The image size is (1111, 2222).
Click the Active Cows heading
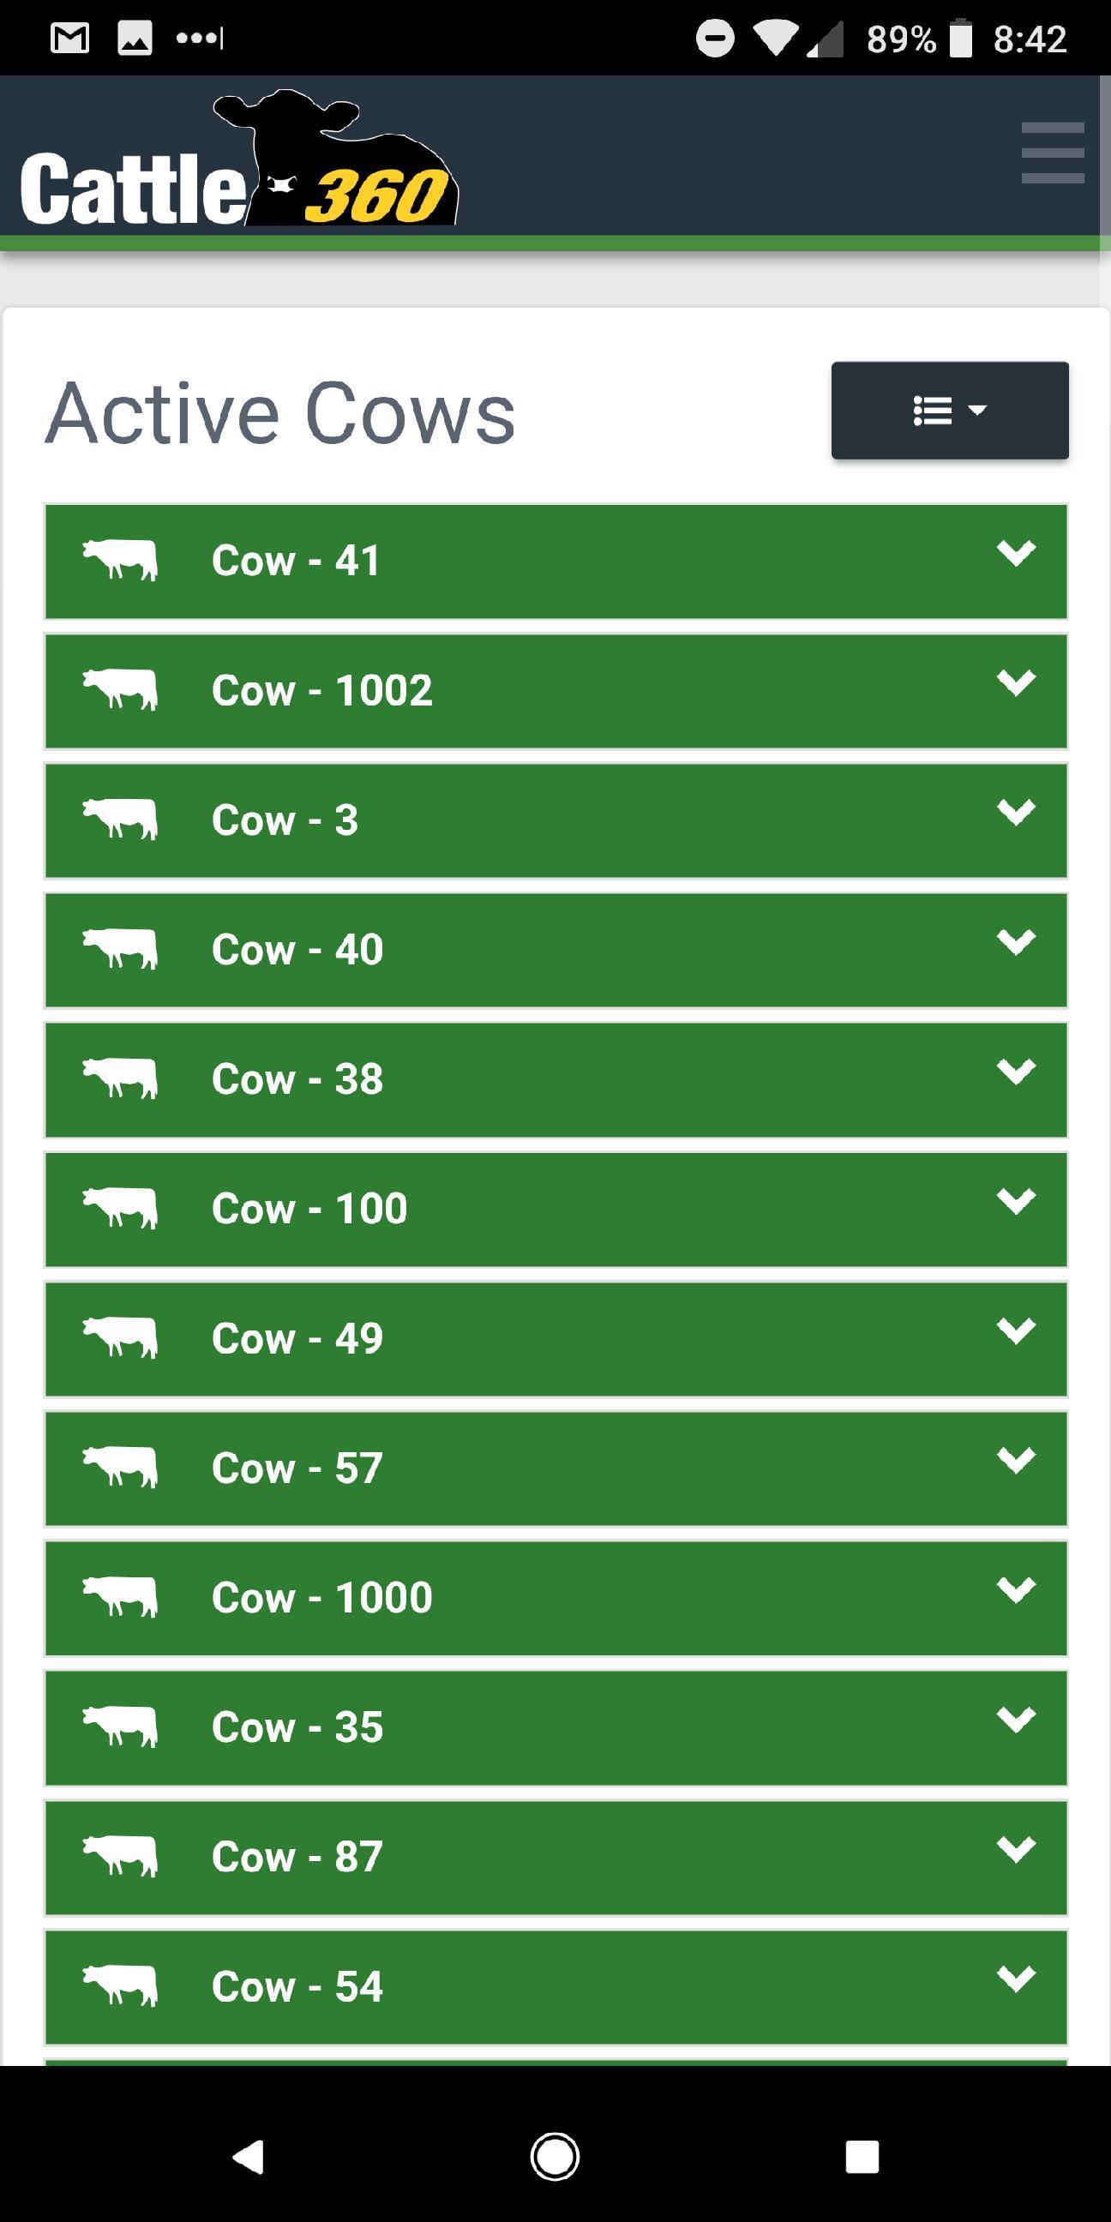[280, 413]
